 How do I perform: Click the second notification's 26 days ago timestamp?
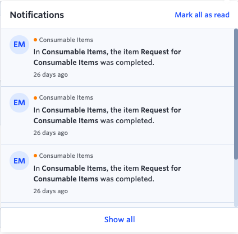pos(51,133)
